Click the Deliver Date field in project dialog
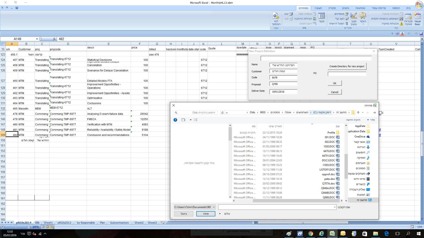 tap(283, 92)
